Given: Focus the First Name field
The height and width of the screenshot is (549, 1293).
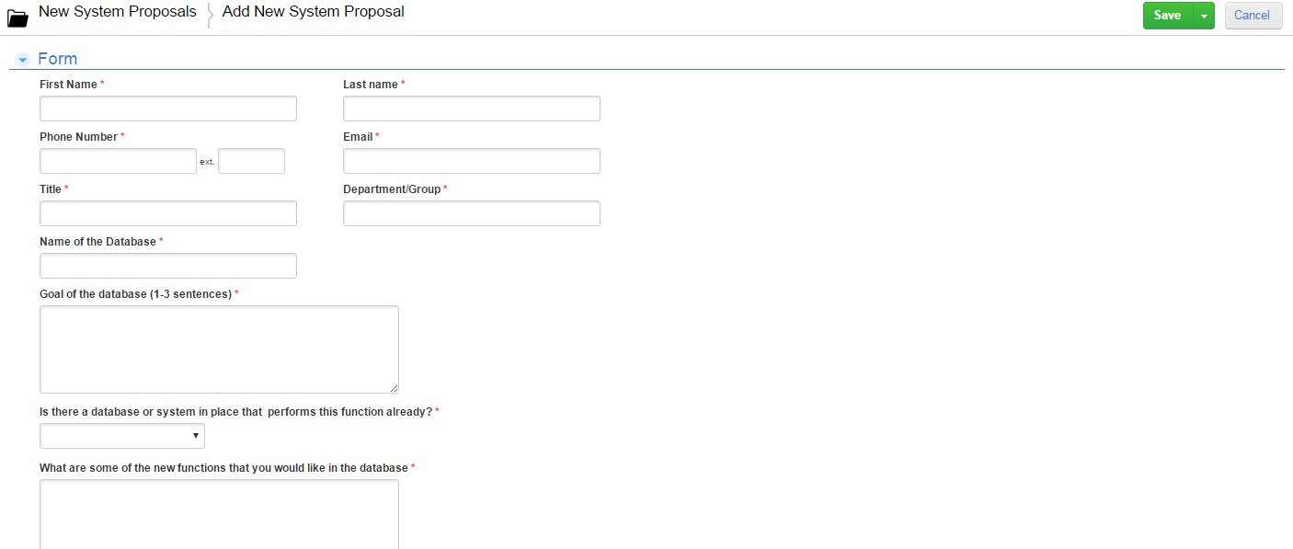Looking at the screenshot, I should tap(168, 109).
